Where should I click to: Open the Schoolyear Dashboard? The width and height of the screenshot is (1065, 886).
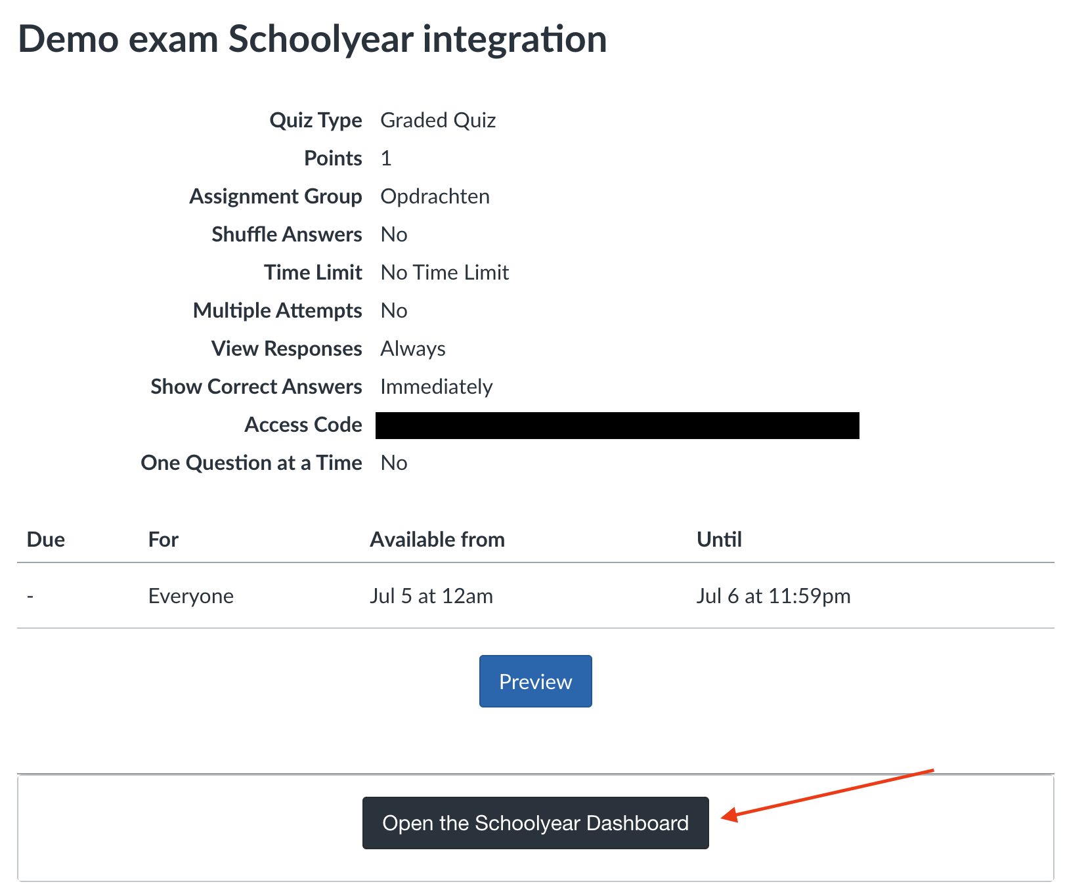pos(535,823)
